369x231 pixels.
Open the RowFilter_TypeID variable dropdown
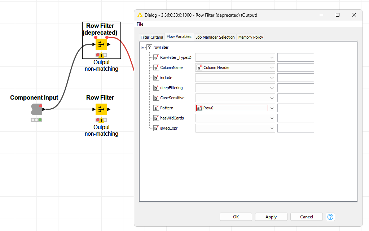[x=271, y=57]
